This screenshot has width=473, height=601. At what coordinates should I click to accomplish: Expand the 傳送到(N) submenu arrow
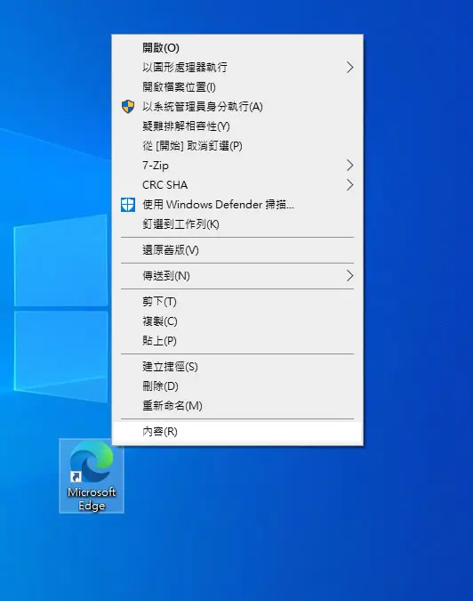pyautogui.click(x=349, y=276)
